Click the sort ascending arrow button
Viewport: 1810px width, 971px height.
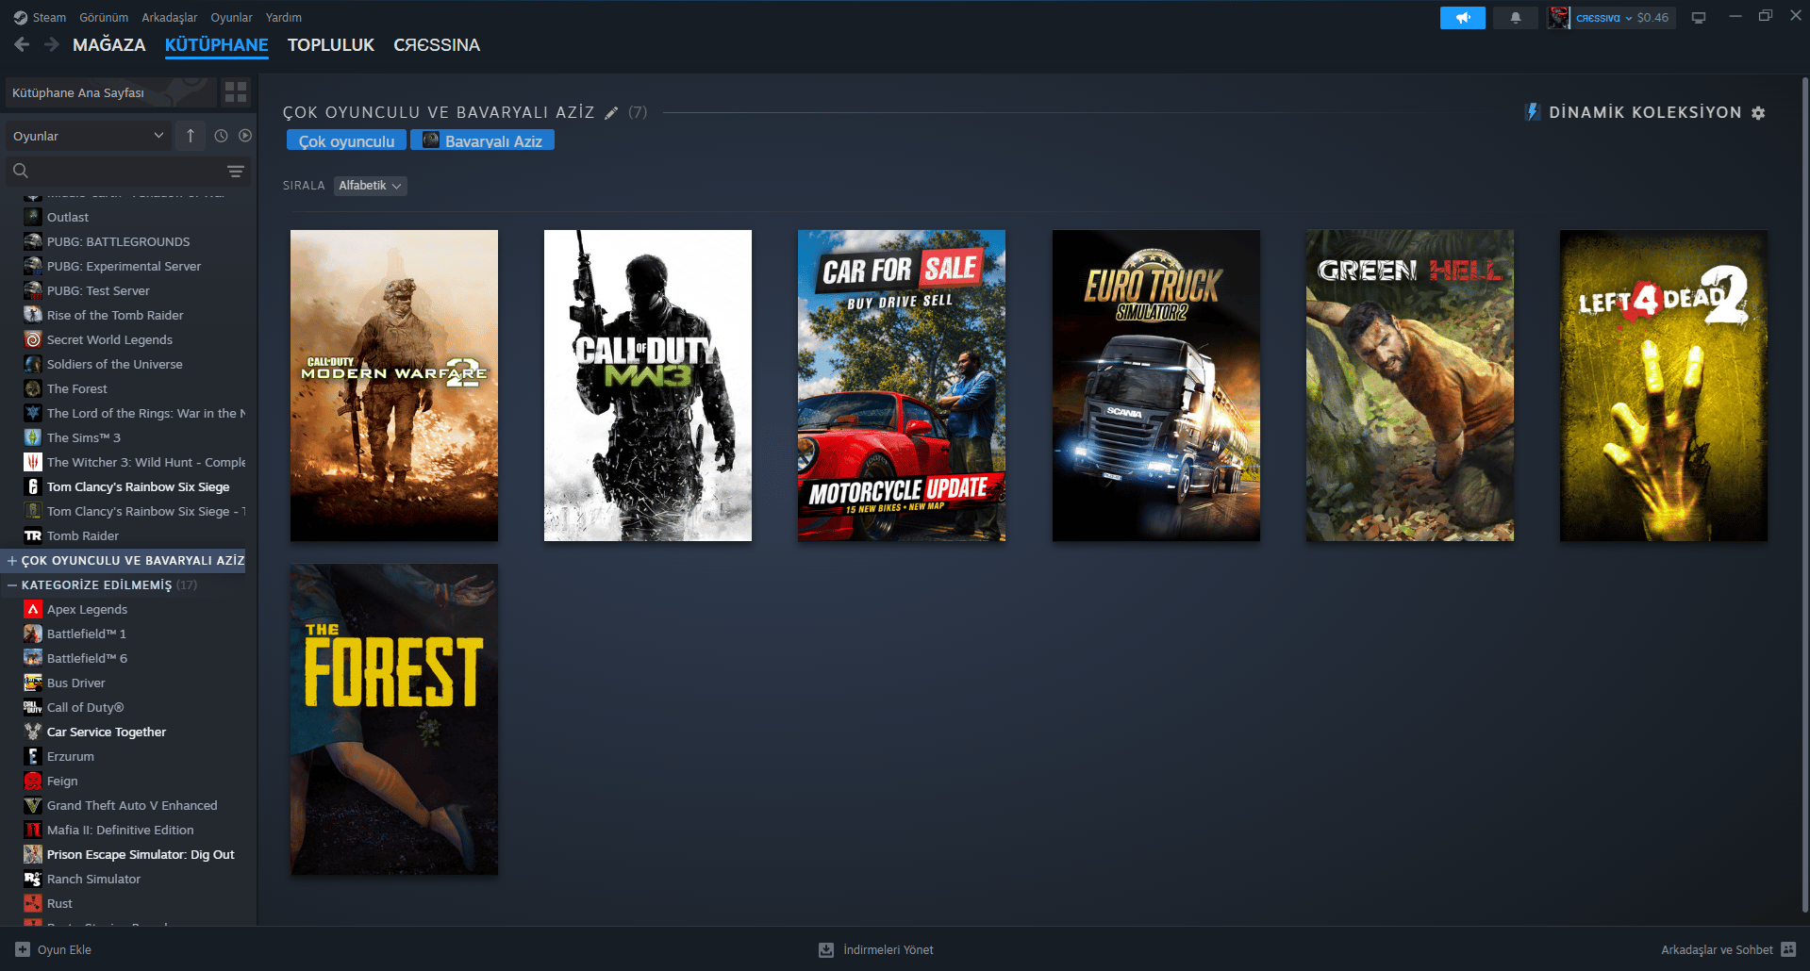(191, 136)
